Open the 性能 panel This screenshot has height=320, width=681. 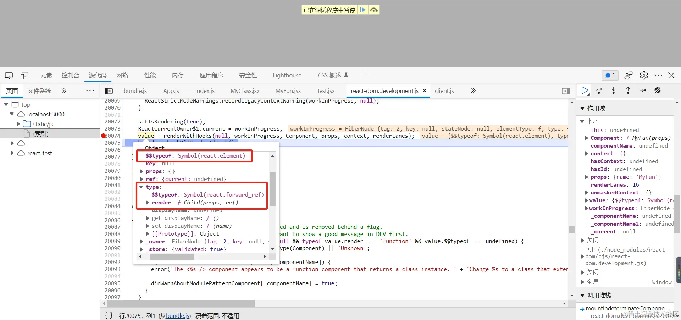[150, 75]
